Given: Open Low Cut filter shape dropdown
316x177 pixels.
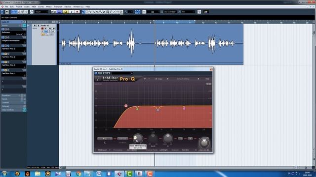Looking at the screenshot, I should tap(122, 139).
